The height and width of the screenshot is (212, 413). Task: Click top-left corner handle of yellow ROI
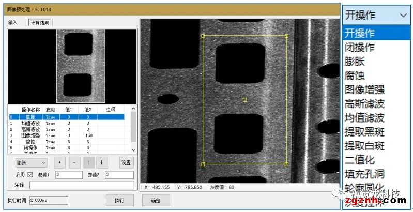coord(203,36)
